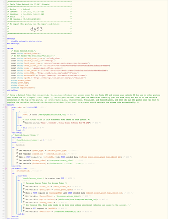Click the 'Refresh Bearer Token' comment
Screen dimensions: 169x219
point(25,135)
